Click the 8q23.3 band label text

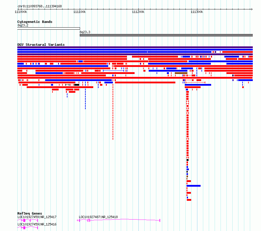point(85,32)
